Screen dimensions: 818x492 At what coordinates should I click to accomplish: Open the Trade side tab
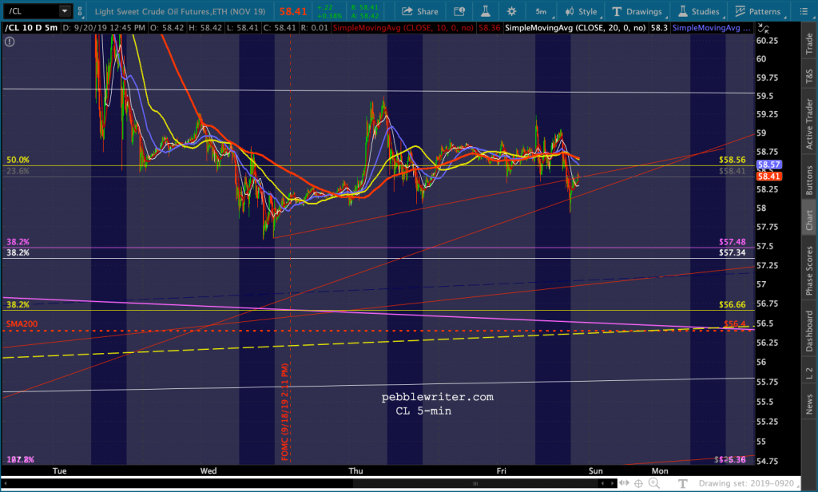click(x=809, y=43)
